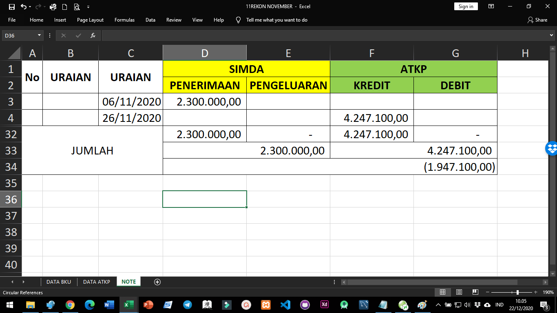The width and height of the screenshot is (557, 313).
Task: Click the Undo arrow icon
Action: [x=23, y=7]
